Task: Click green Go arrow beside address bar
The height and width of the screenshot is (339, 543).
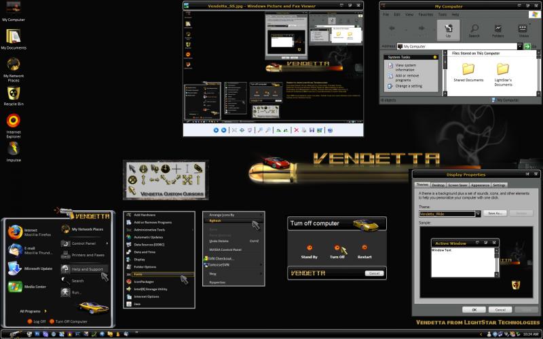Action: tap(527, 46)
